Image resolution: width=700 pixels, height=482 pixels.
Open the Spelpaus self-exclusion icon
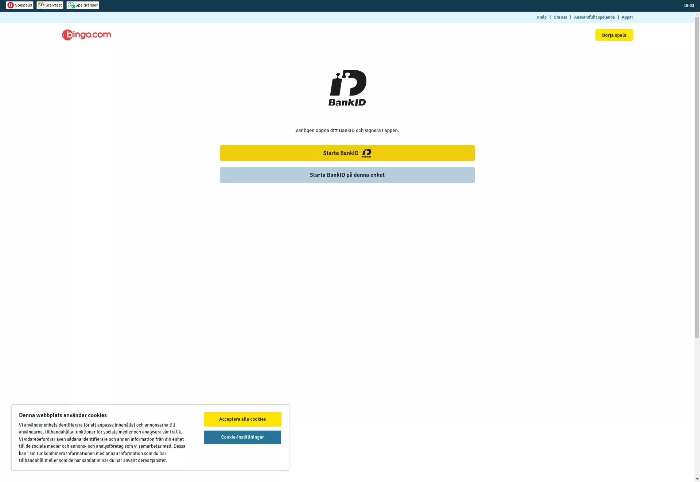[x=20, y=5]
